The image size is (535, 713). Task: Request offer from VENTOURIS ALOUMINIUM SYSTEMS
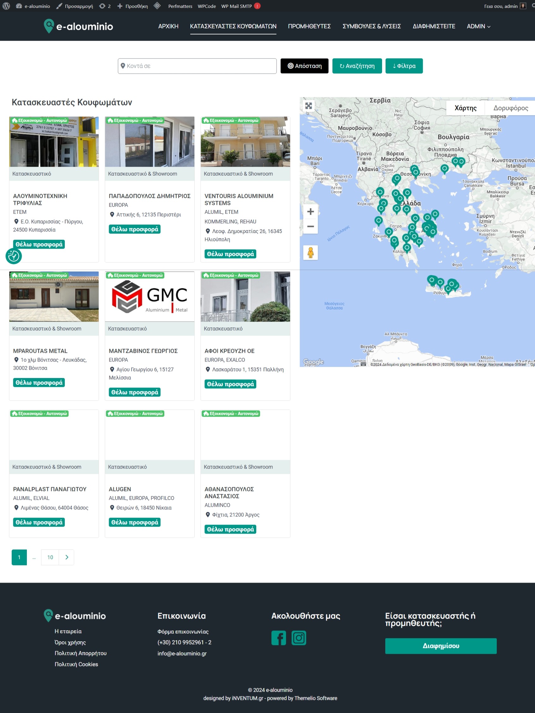point(231,254)
